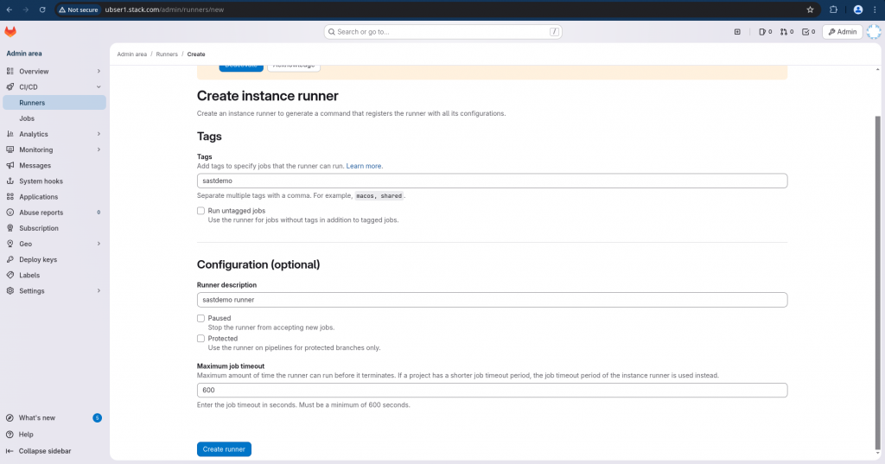Open the to-do list counter icon
The image size is (885, 464).
coord(808,32)
